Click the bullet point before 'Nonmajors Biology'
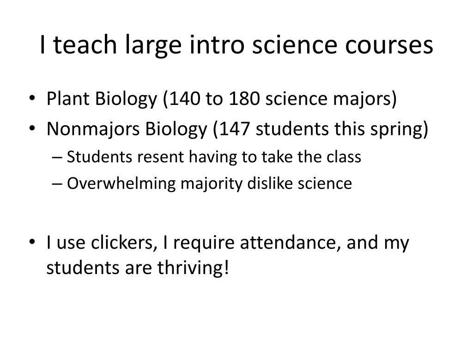This screenshot has height=355, width=473. point(32,129)
